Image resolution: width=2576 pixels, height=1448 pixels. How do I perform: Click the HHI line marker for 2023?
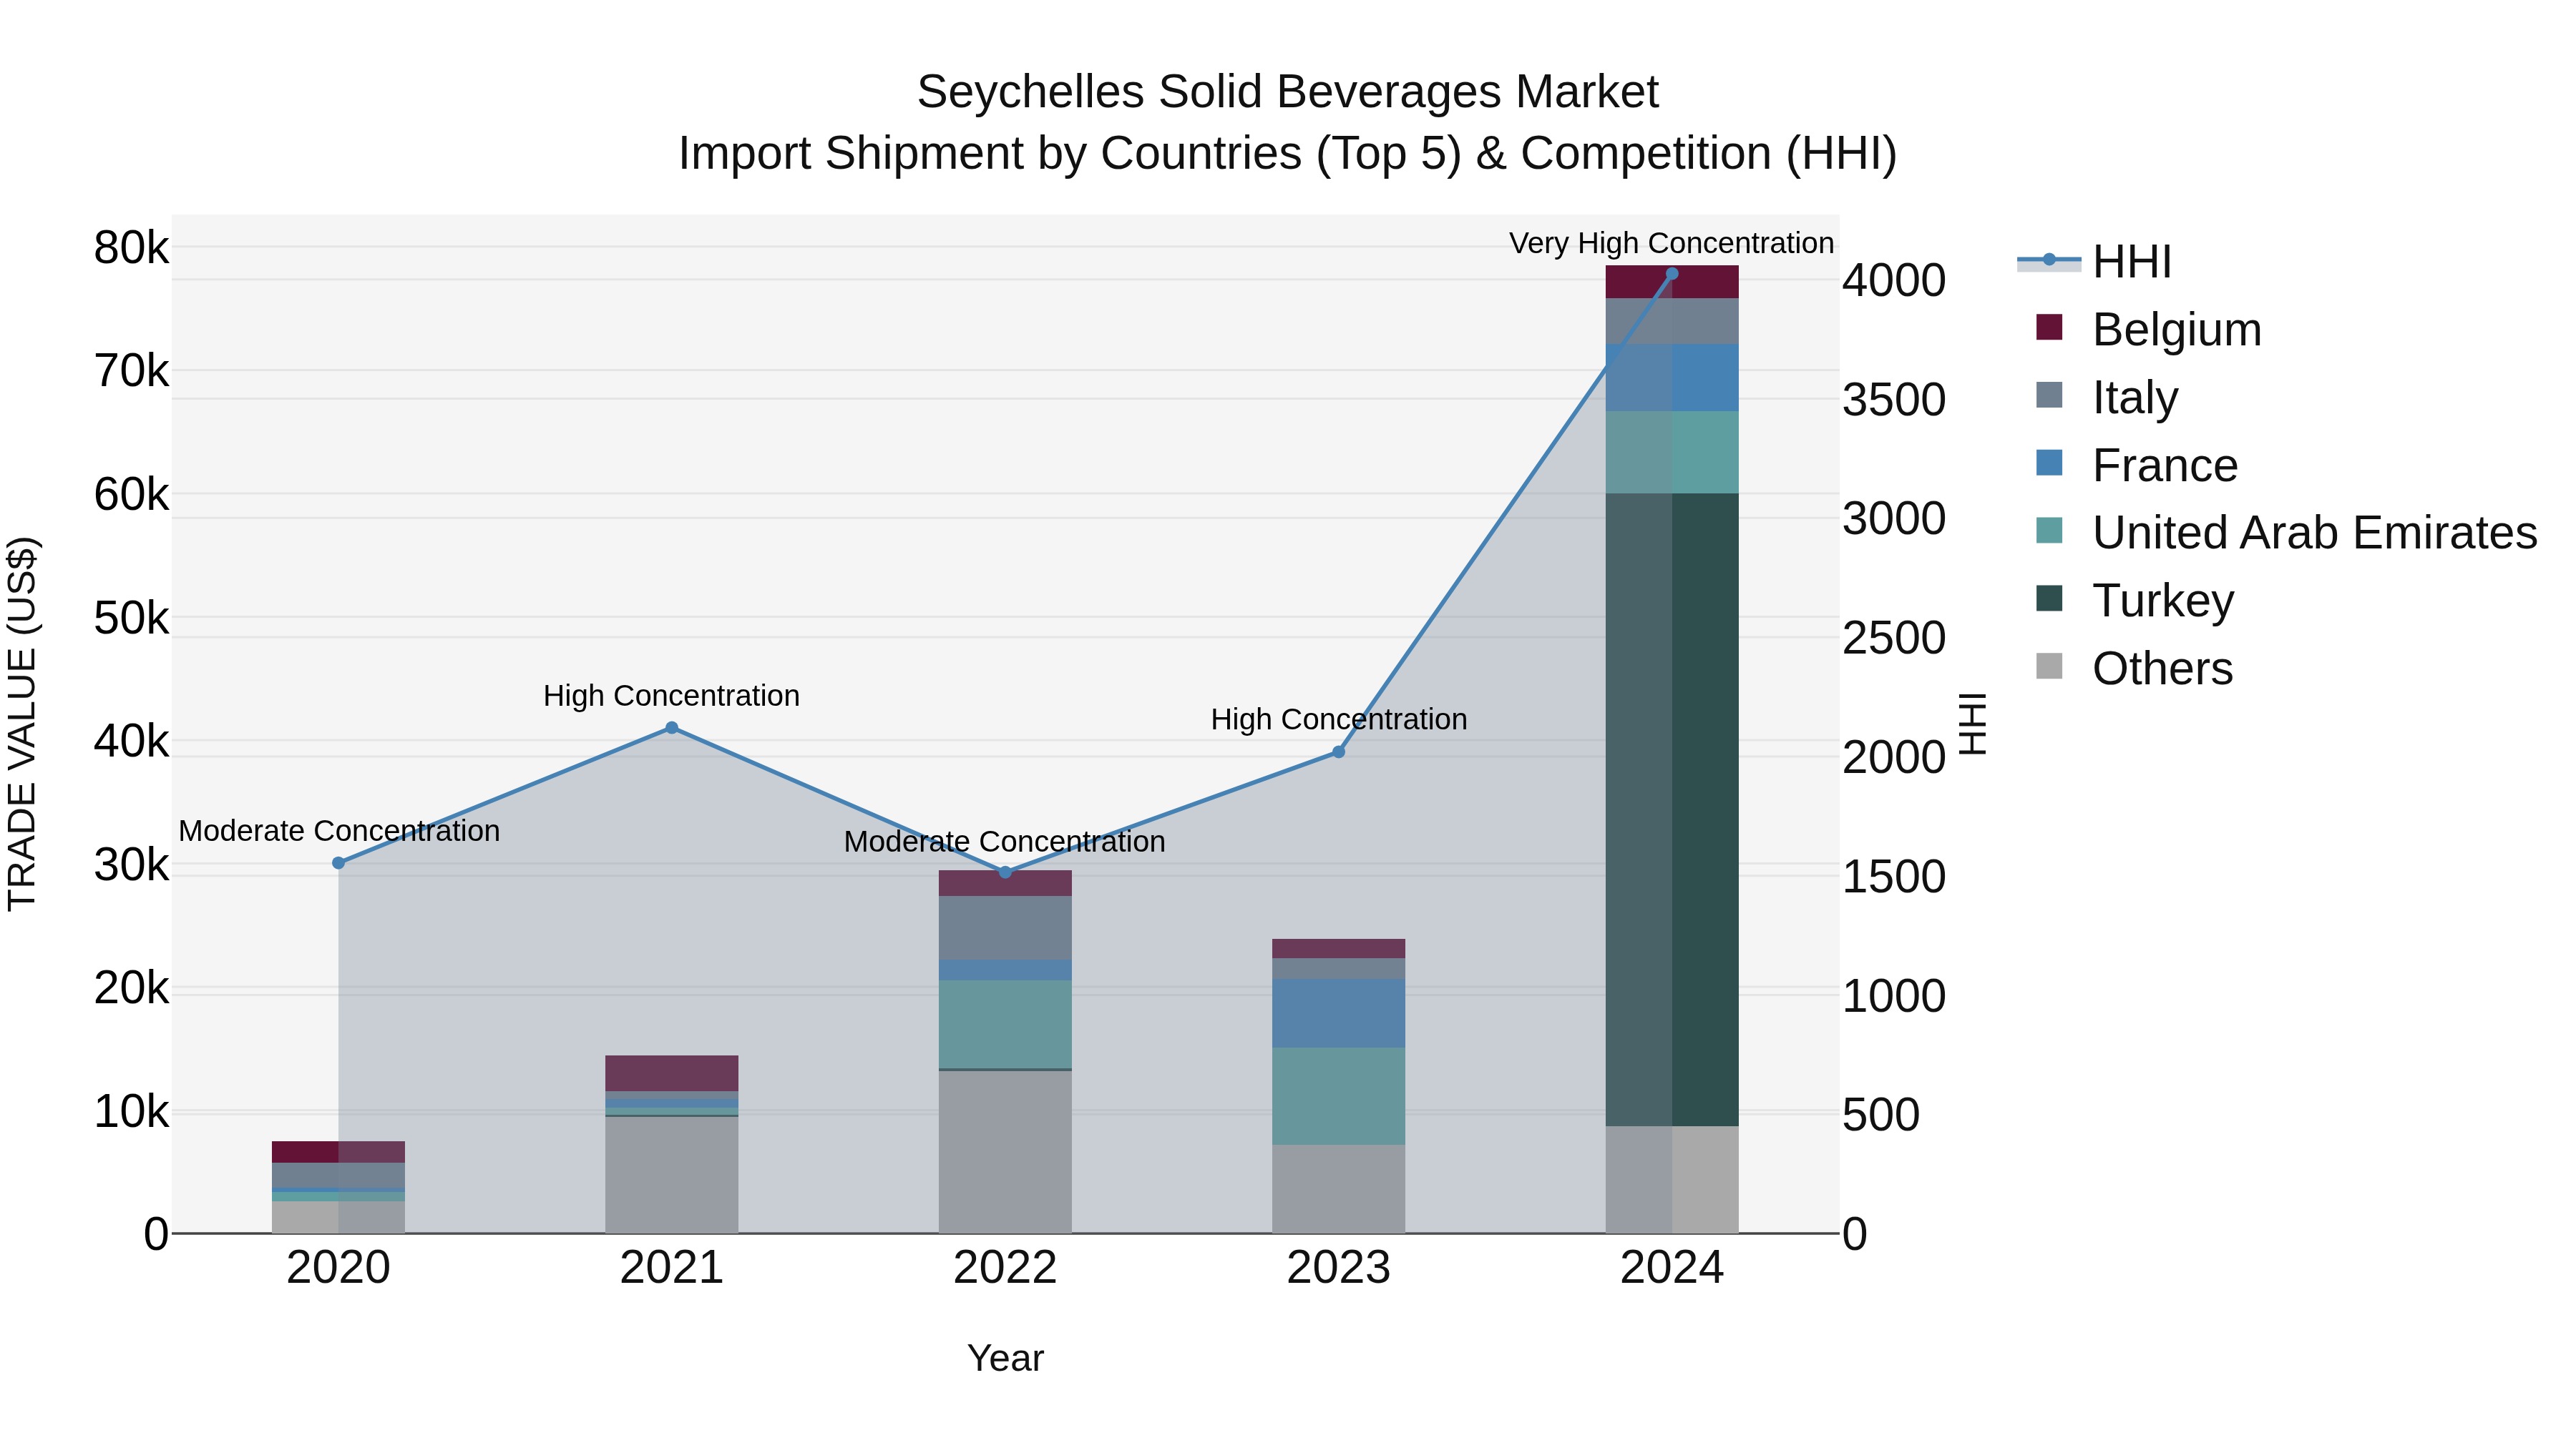click(x=1339, y=752)
